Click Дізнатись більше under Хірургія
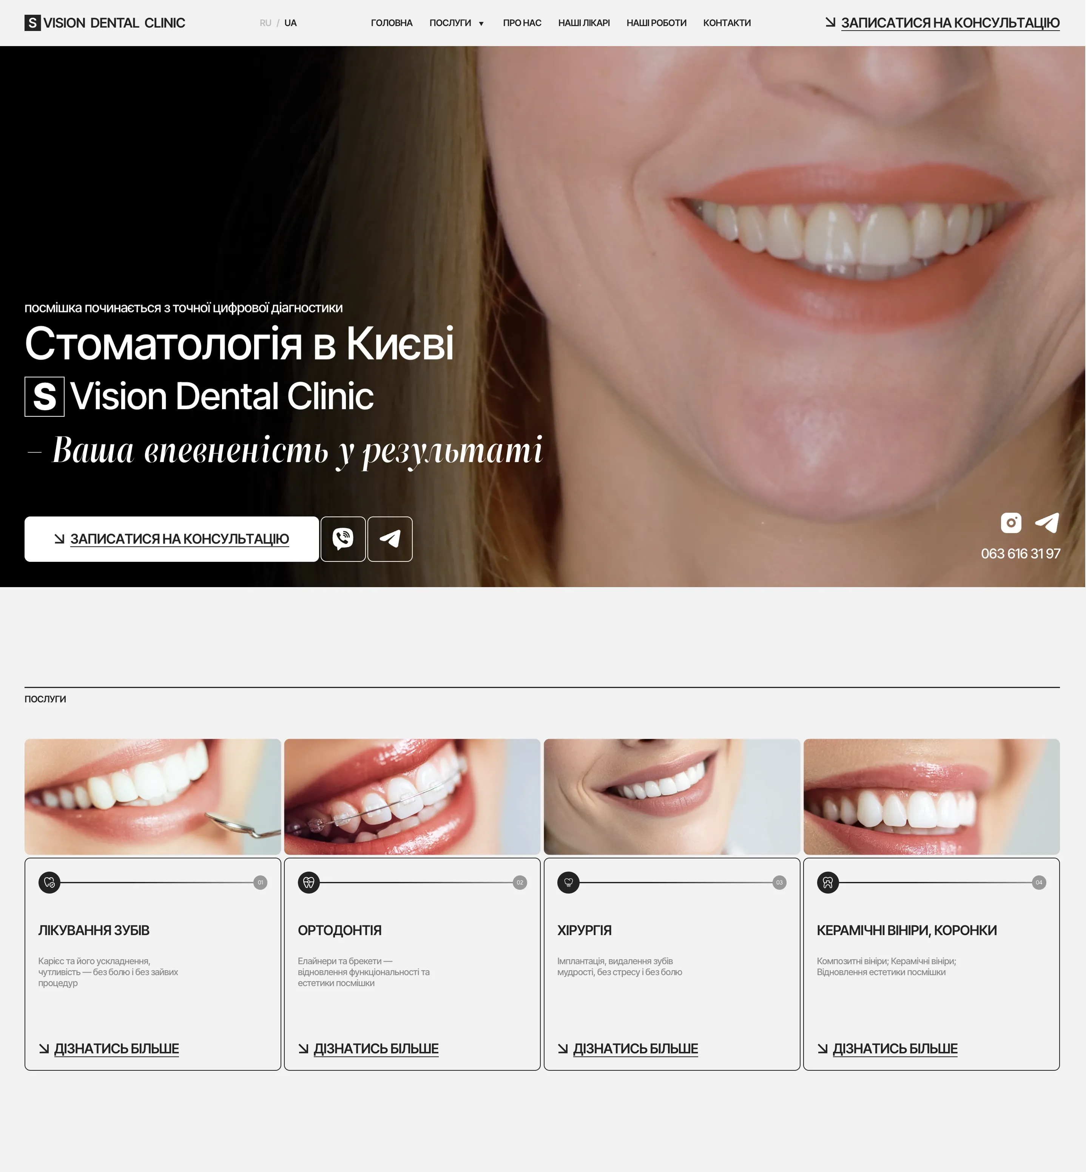The height and width of the screenshot is (1172, 1086). [x=636, y=1048]
